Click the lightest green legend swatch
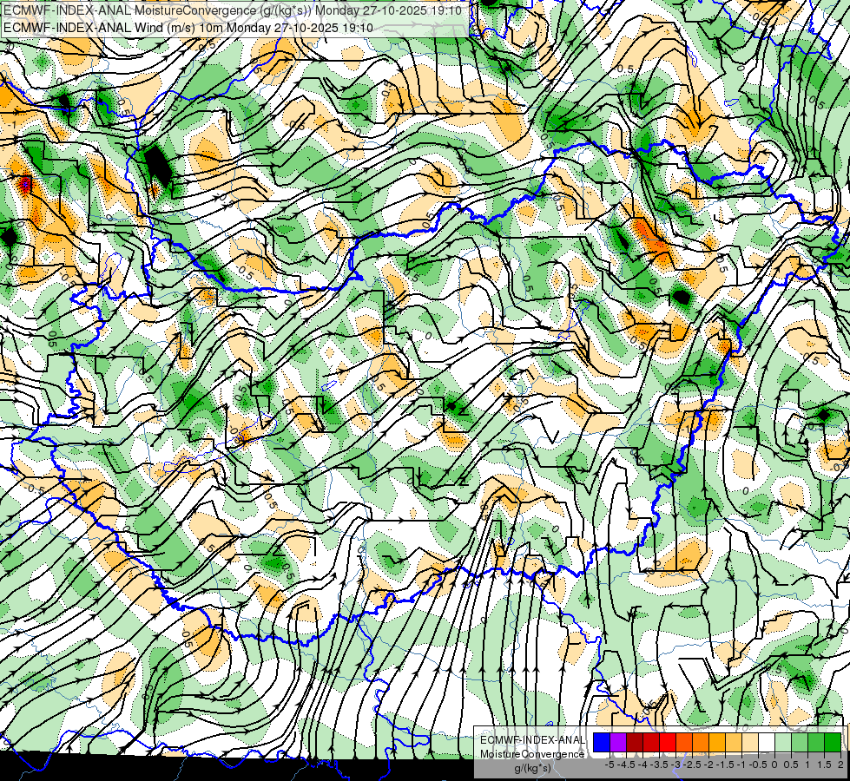This screenshot has height=781, width=850. pyautogui.click(x=783, y=743)
